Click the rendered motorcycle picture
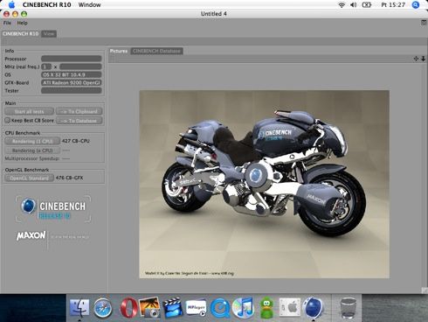The height and width of the screenshot is (322, 428). click(264, 184)
